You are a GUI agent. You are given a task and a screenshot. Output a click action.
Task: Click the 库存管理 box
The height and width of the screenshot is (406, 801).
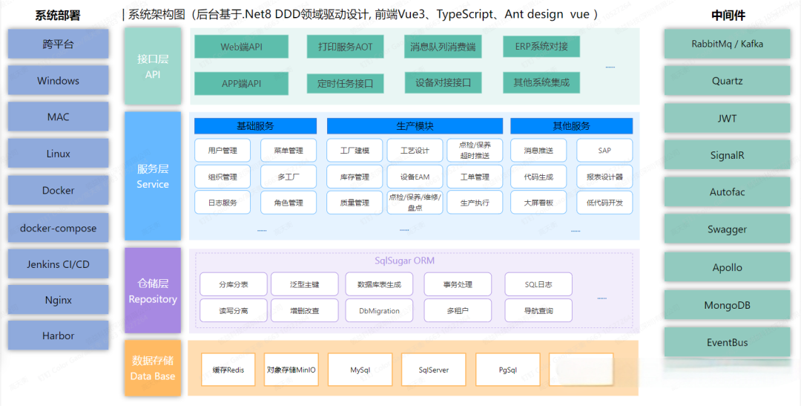[355, 177]
